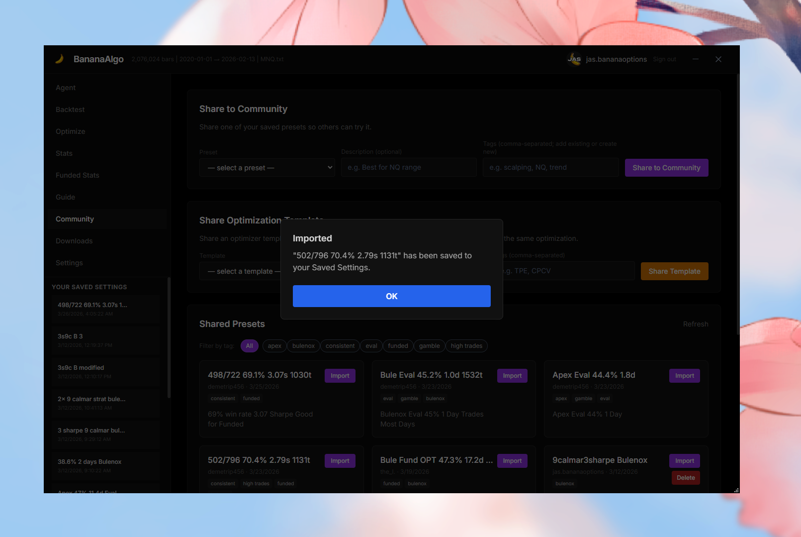Screen dimensions: 801x537
Task: Open Funded Stats from the sidebar
Action: (x=77, y=175)
